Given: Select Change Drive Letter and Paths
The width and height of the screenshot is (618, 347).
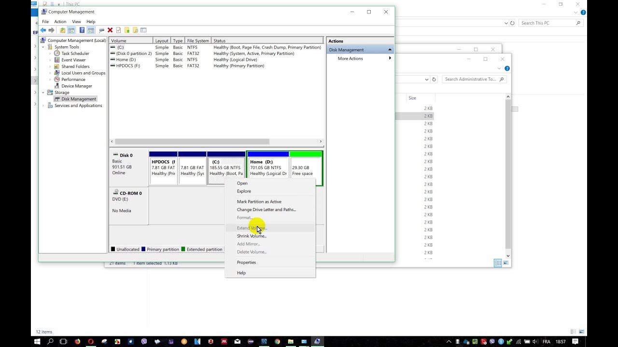Looking at the screenshot, I should tap(270, 210).
